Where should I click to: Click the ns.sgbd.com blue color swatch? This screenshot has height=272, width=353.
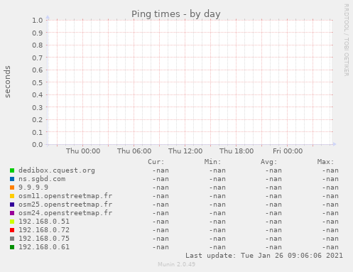[x=12, y=179]
